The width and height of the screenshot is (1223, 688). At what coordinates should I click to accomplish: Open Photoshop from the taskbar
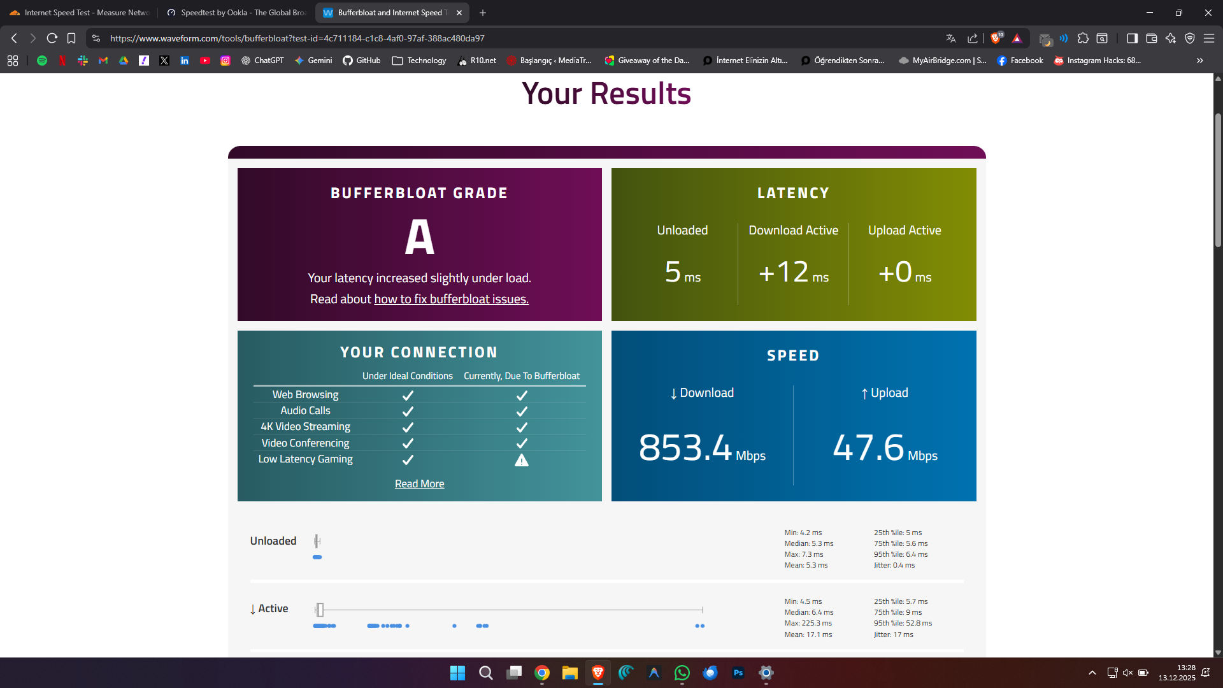(738, 673)
